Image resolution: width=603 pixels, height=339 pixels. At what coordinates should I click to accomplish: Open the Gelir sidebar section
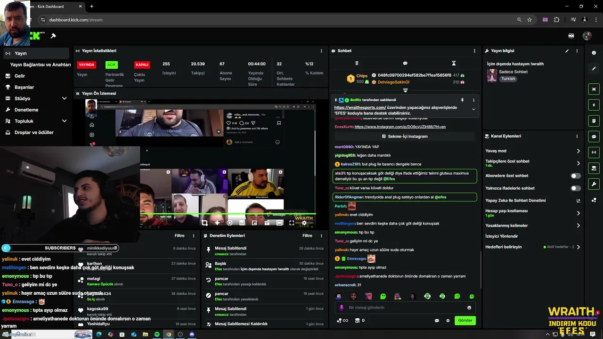(35, 76)
